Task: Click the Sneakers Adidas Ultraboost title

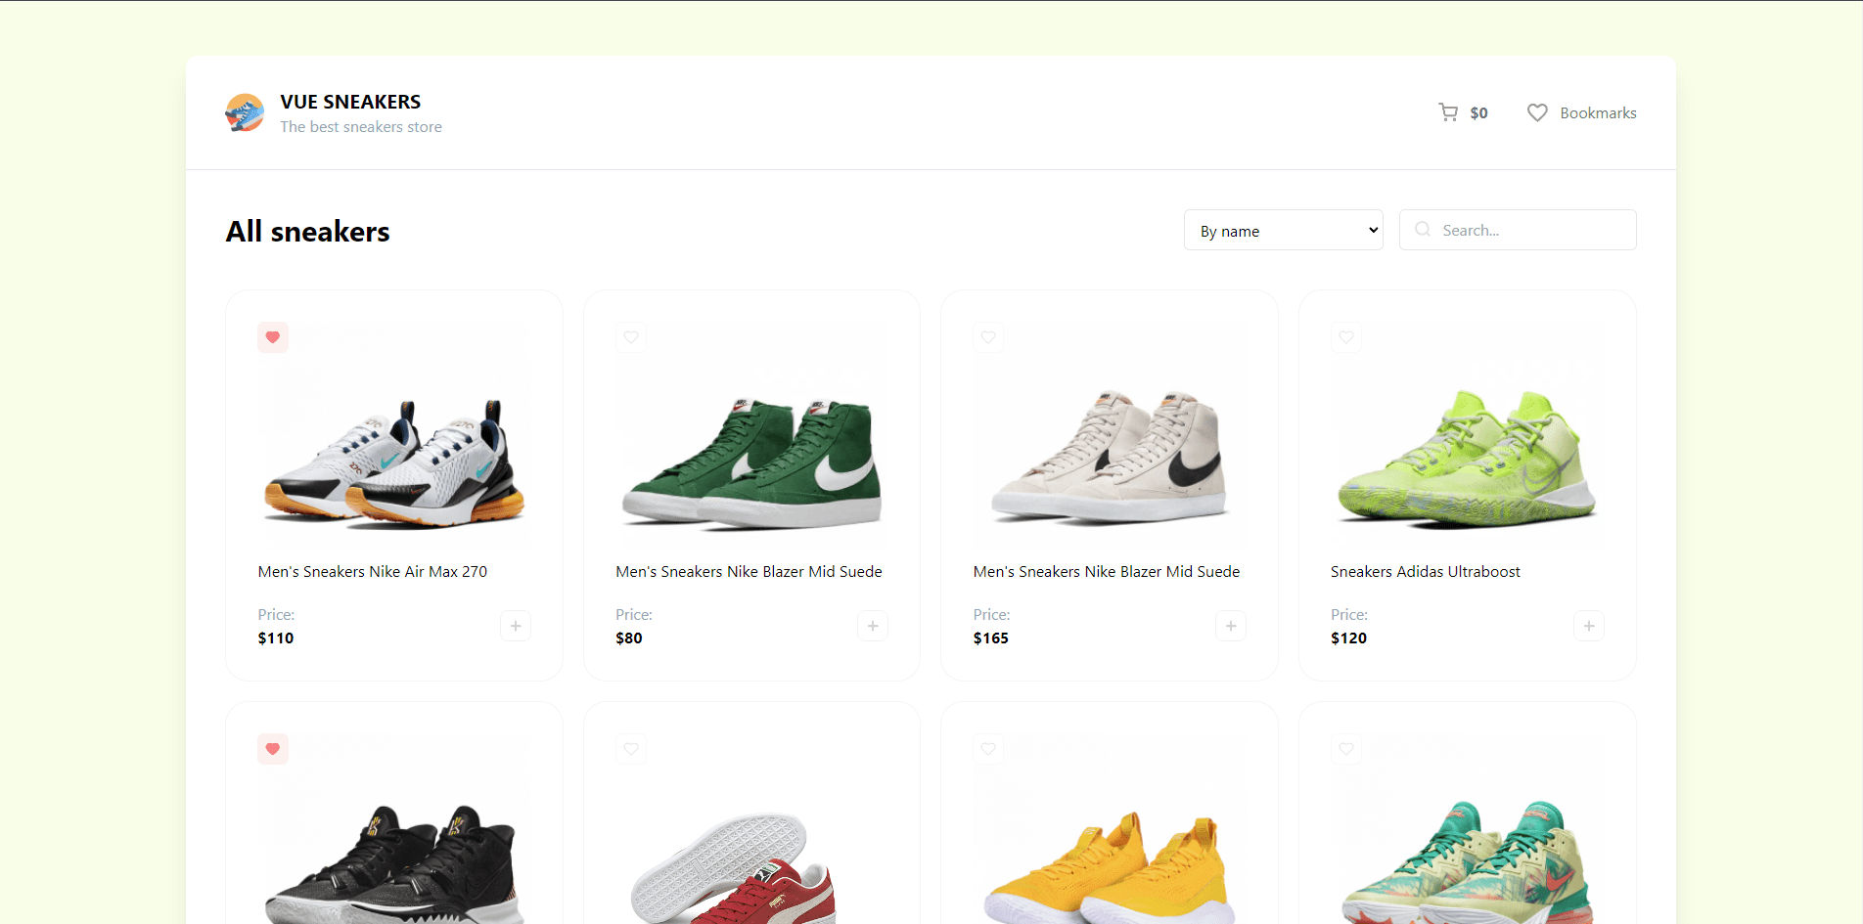Action: (x=1426, y=572)
